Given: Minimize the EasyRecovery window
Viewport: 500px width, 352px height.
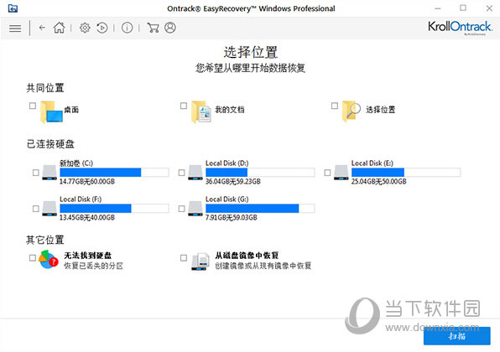Looking at the screenshot, I should point(438,8).
